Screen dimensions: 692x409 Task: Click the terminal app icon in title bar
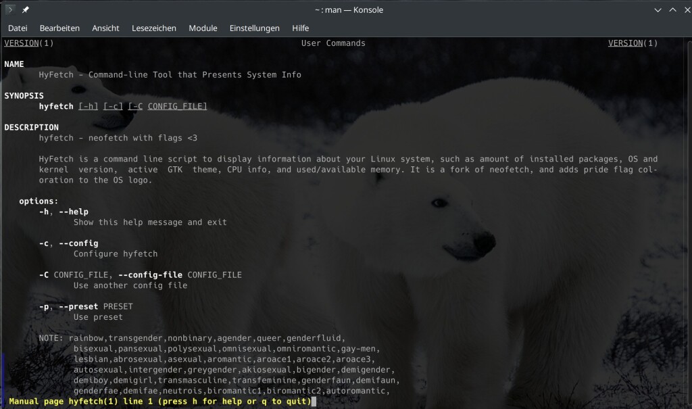coord(10,9)
